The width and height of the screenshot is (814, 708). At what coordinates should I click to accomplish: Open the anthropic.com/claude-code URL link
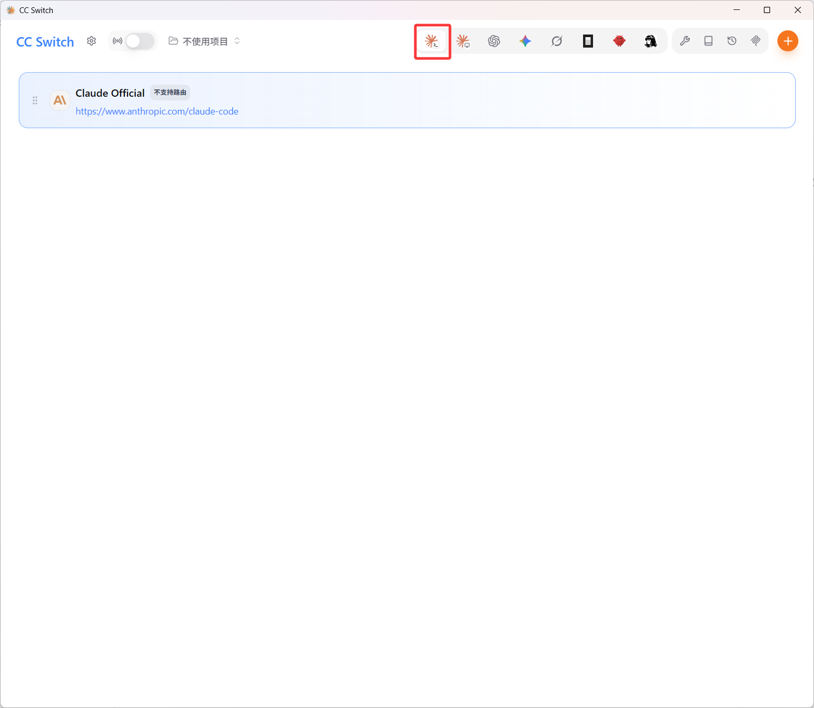coord(157,111)
